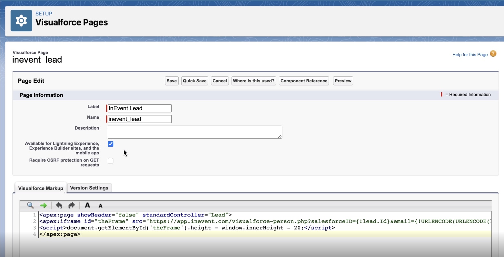This screenshot has width=504, height=257.
Task: Redo the edit in markup editor
Action: point(72,205)
